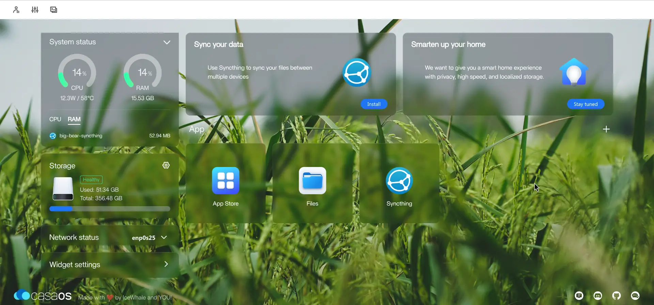The height and width of the screenshot is (305, 654).
Task: Collapse the System status widget
Action: [167, 42]
